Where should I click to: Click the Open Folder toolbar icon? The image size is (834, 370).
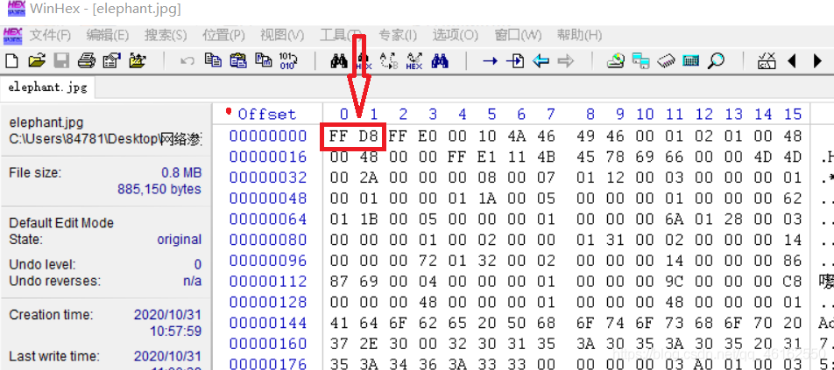(x=138, y=60)
